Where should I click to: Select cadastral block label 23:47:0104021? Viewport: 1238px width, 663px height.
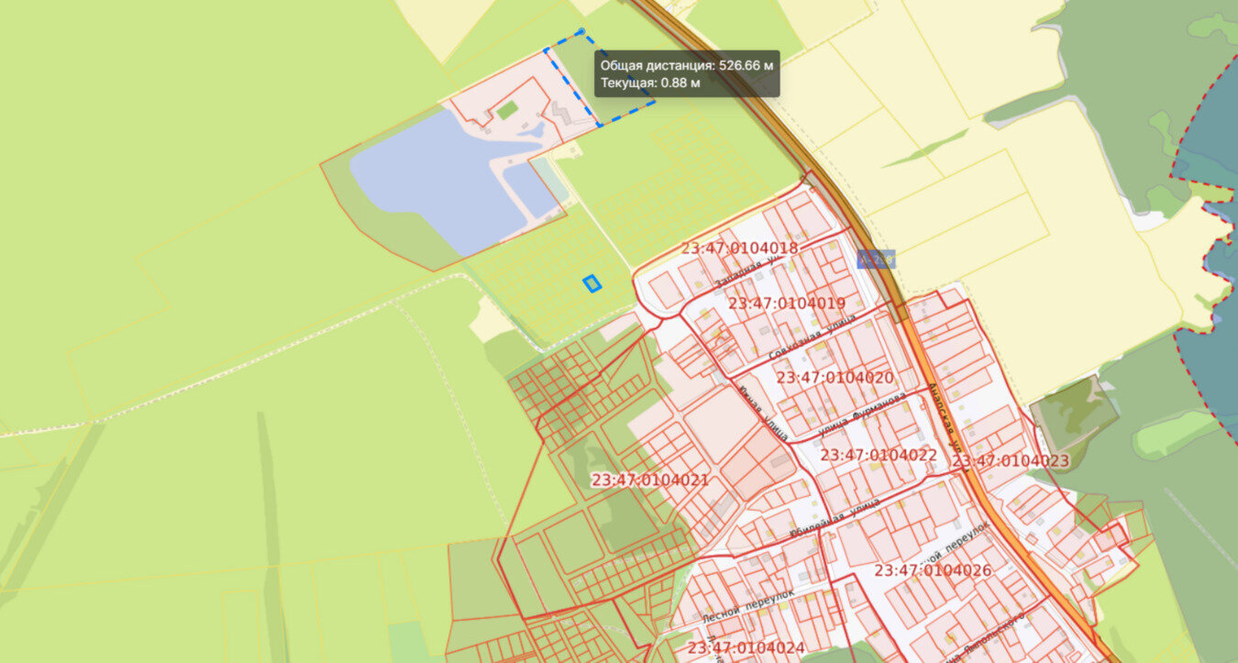(650, 480)
